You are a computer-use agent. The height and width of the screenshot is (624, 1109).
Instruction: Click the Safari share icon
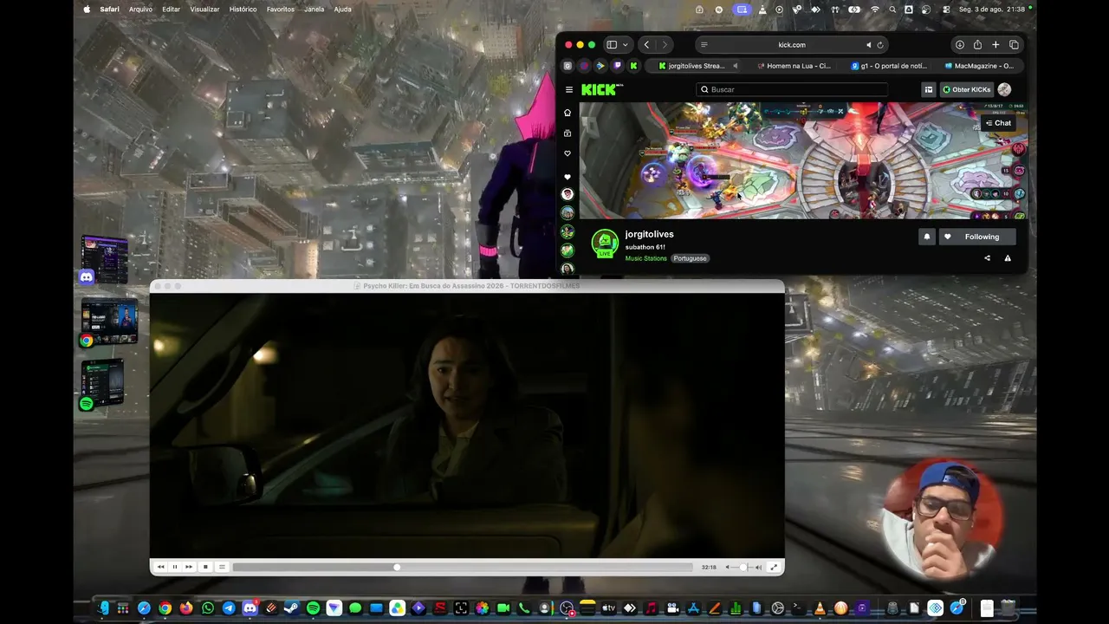[x=977, y=45]
